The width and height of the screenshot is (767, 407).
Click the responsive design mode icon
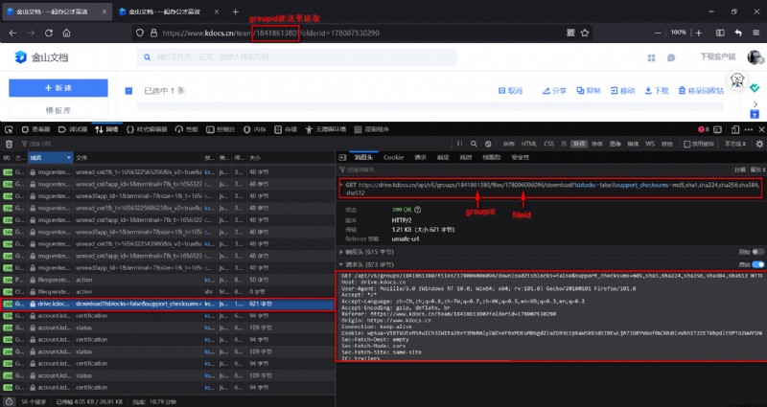734,129
